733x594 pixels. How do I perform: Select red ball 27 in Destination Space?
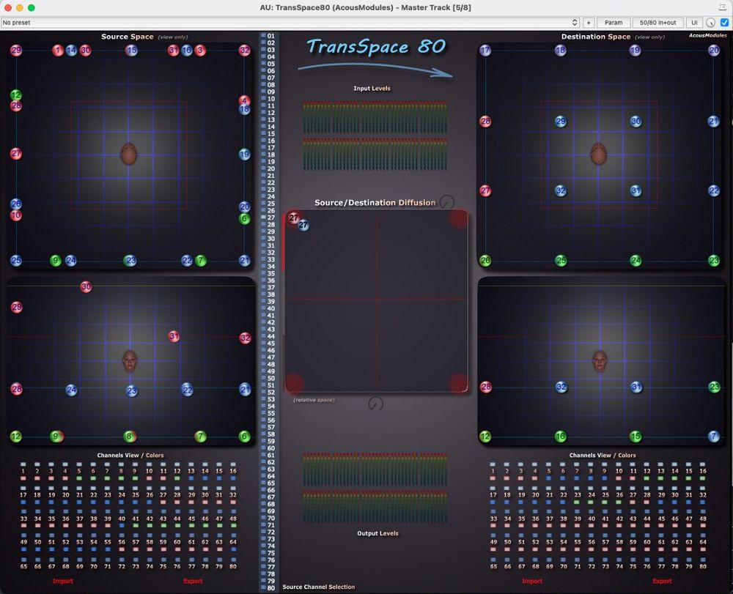point(485,190)
